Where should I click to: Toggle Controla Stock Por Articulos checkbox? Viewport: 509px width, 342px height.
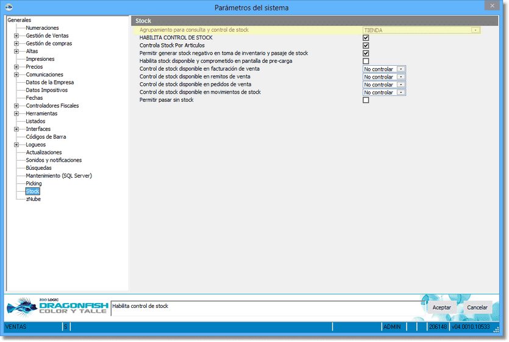click(366, 46)
